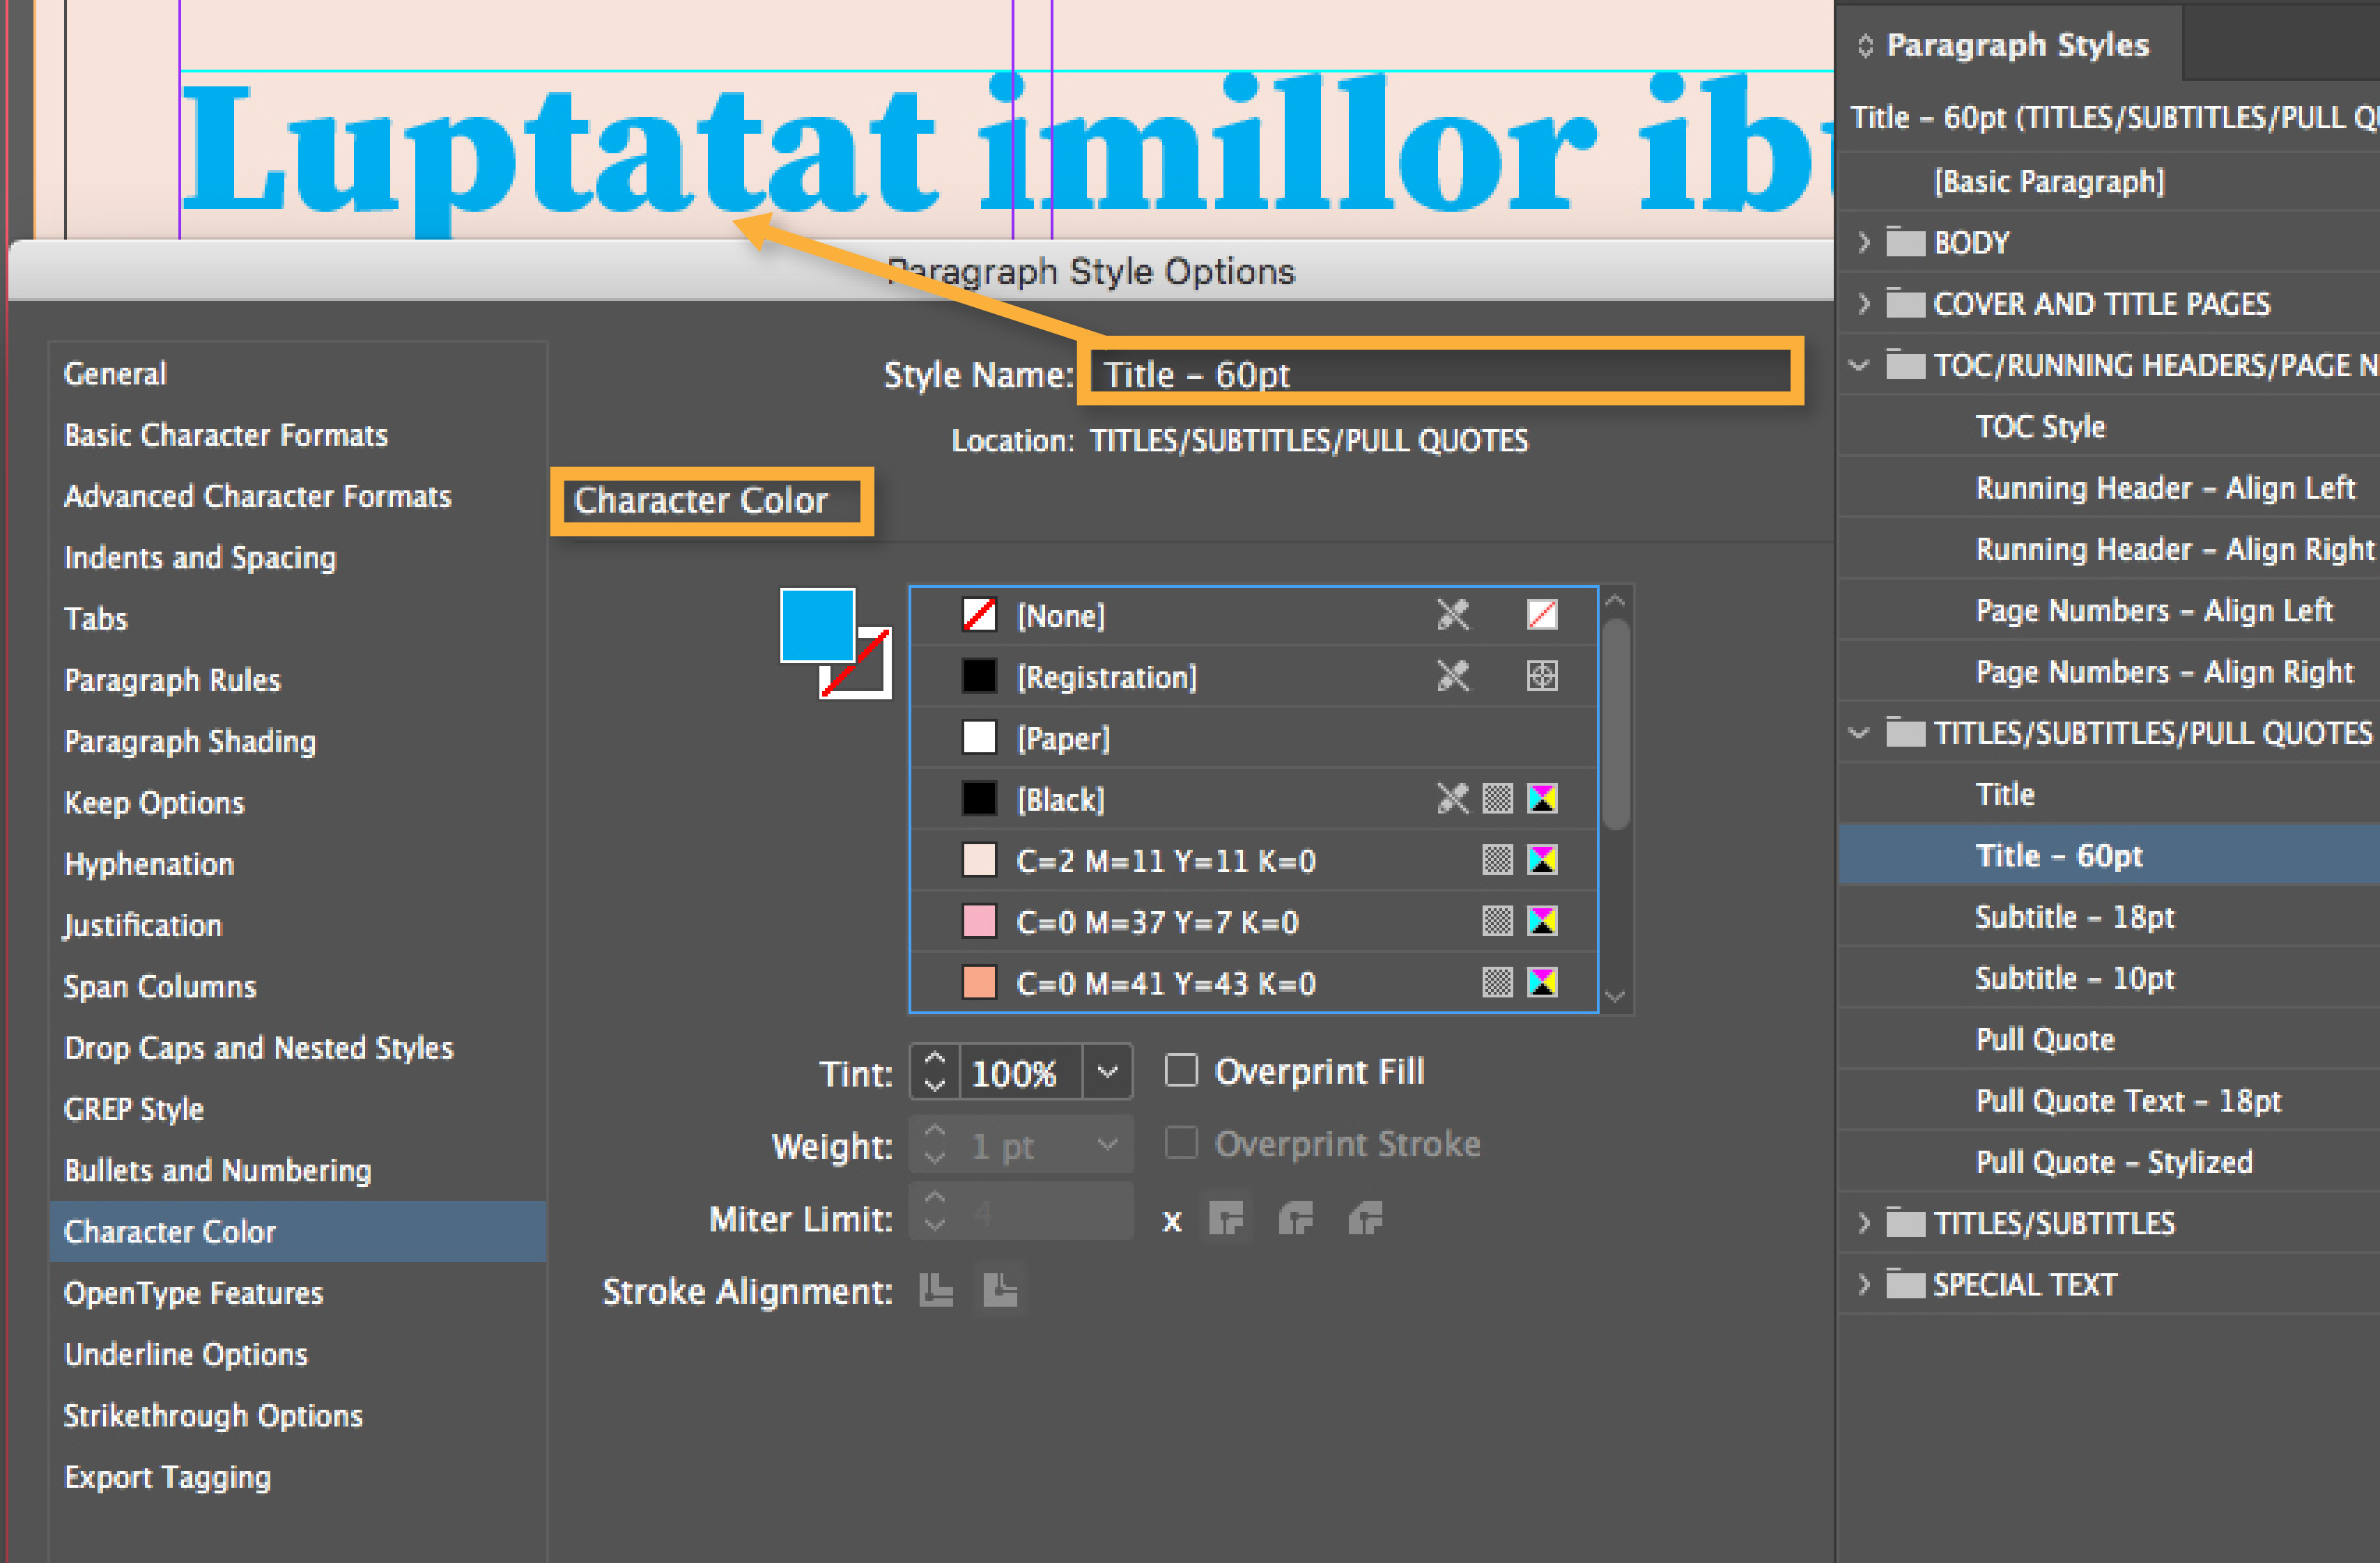Click the second Stroke Alignment icon

(1000, 1290)
